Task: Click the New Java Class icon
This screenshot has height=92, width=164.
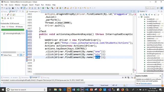Action: click(60, 8)
